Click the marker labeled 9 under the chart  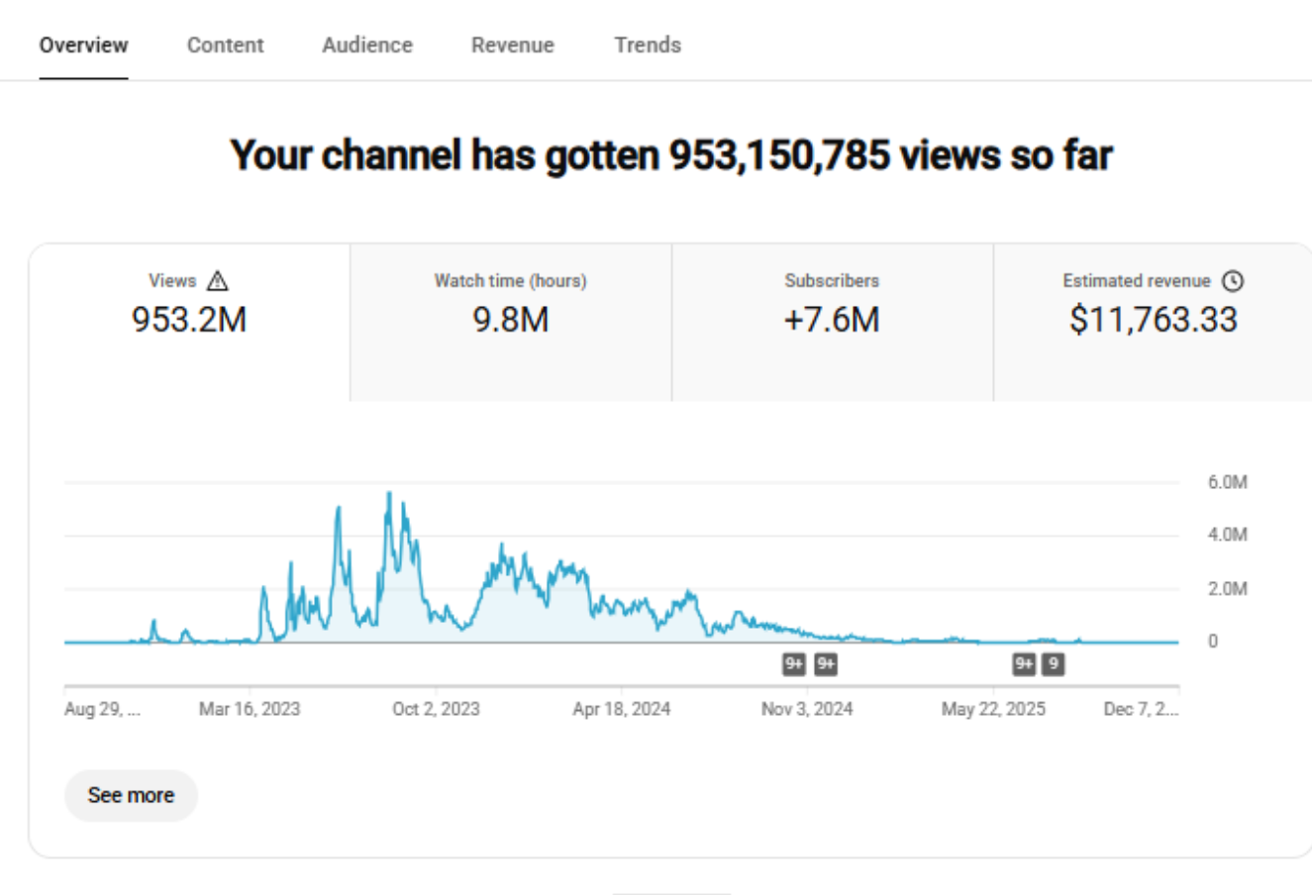click(x=1054, y=664)
